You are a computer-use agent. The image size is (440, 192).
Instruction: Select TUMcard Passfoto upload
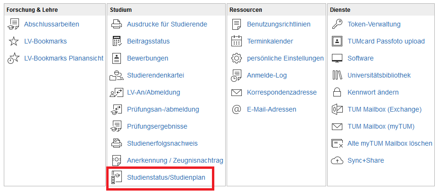click(386, 41)
